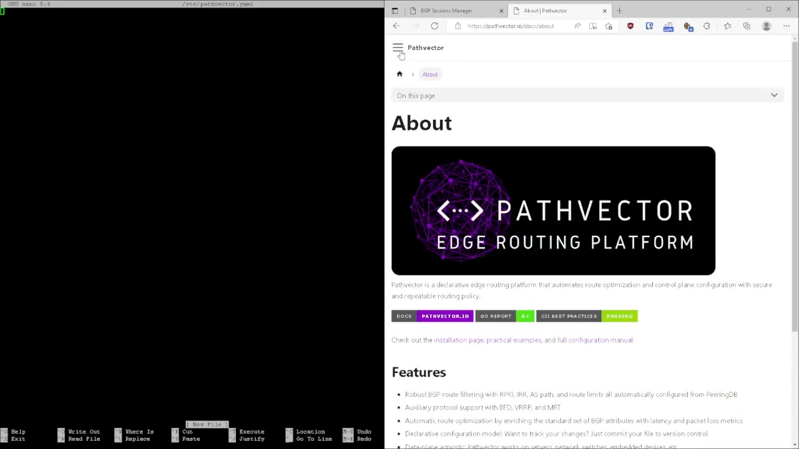Open the Bitwarden extension icon
Image resolution: width=799 pixels, height=449 pixels.
click(649, 26)
